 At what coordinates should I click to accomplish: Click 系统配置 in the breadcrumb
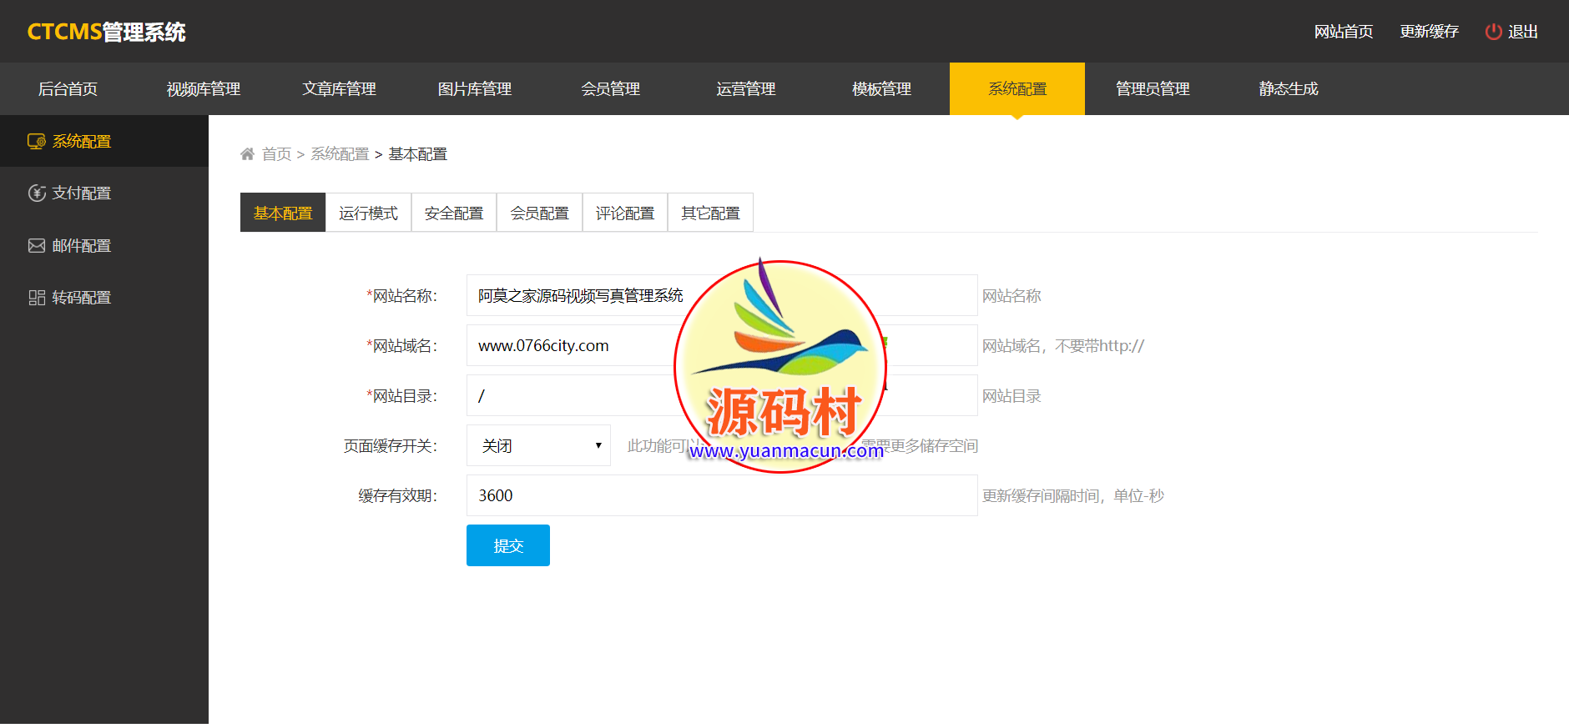point(340,154)
